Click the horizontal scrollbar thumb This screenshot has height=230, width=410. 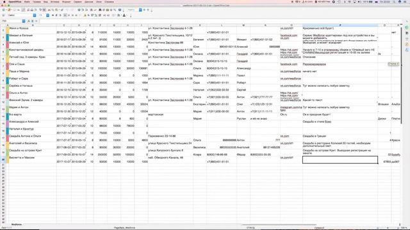tap(279, 224)
